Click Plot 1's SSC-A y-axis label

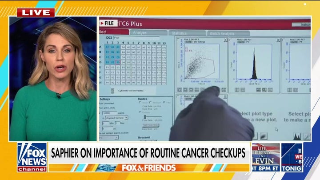tap(179, 65)
